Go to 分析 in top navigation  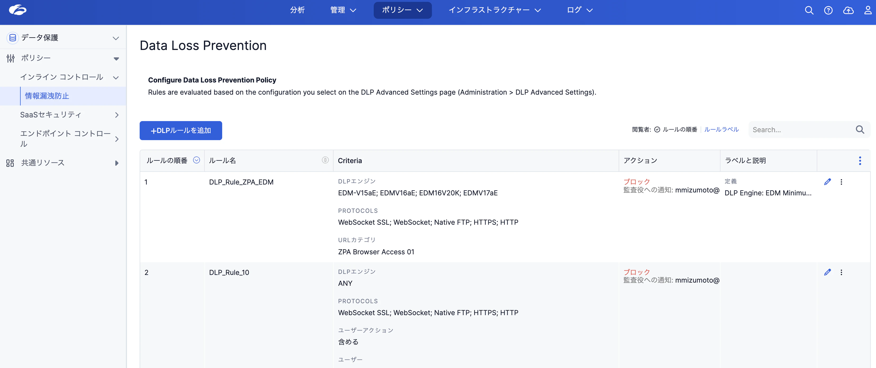tap(297, 10)
